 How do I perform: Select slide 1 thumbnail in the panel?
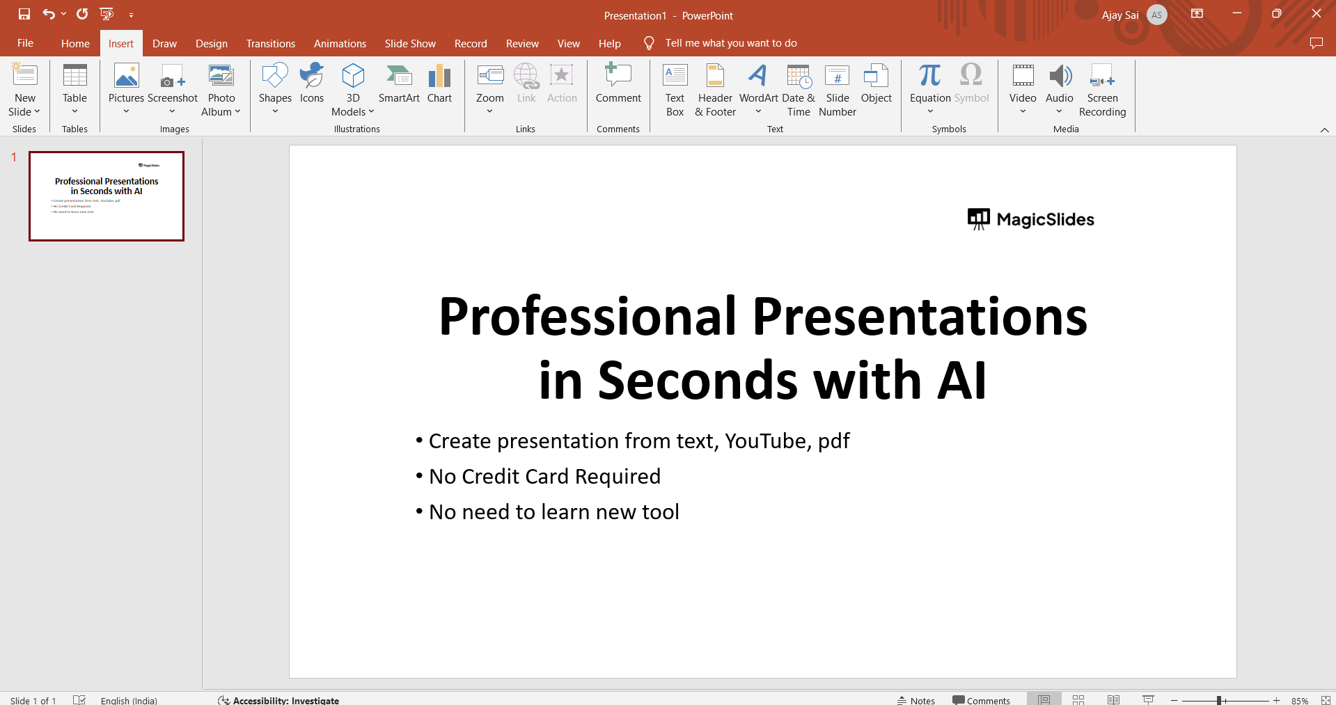coord(107,196)
